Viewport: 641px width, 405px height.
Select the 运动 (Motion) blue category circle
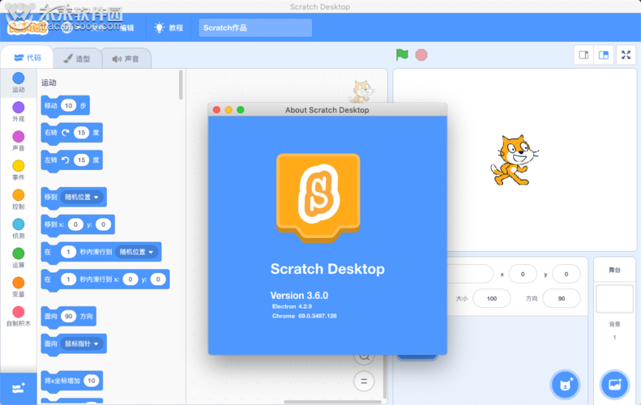19,78
